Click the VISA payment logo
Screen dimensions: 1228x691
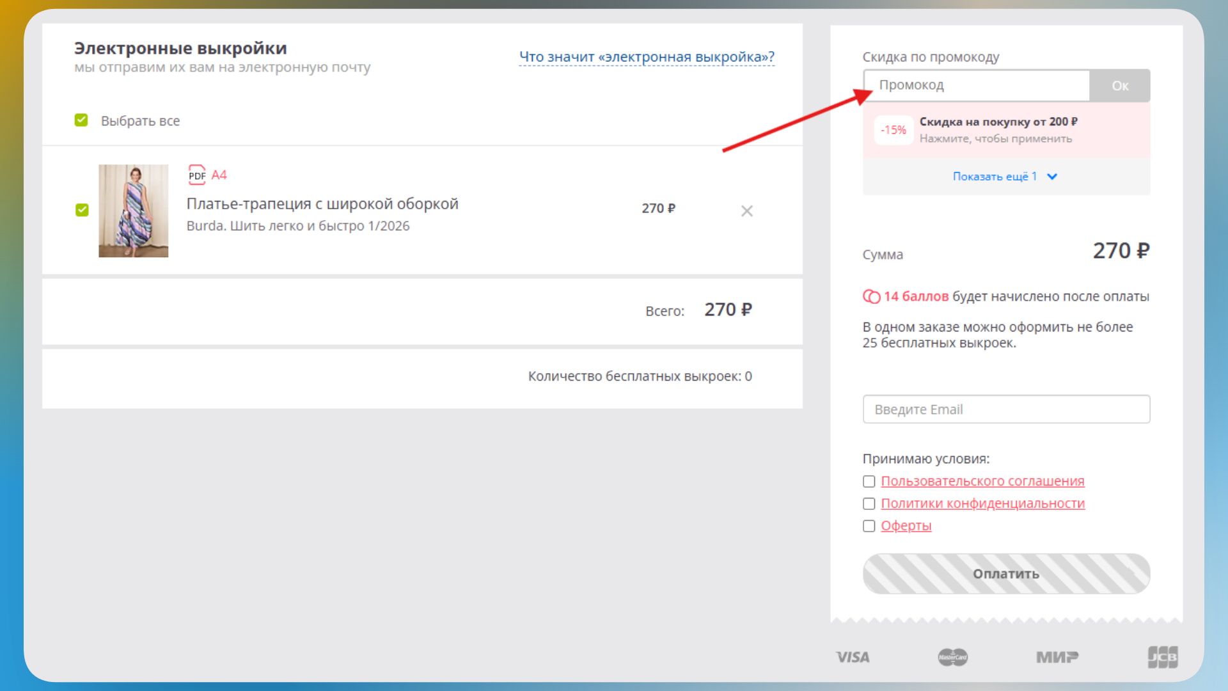click(853, 657)
